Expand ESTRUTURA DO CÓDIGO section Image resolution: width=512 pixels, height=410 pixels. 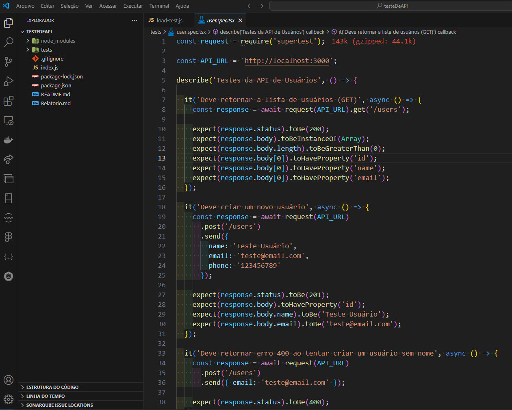click(x=52, y=387)
